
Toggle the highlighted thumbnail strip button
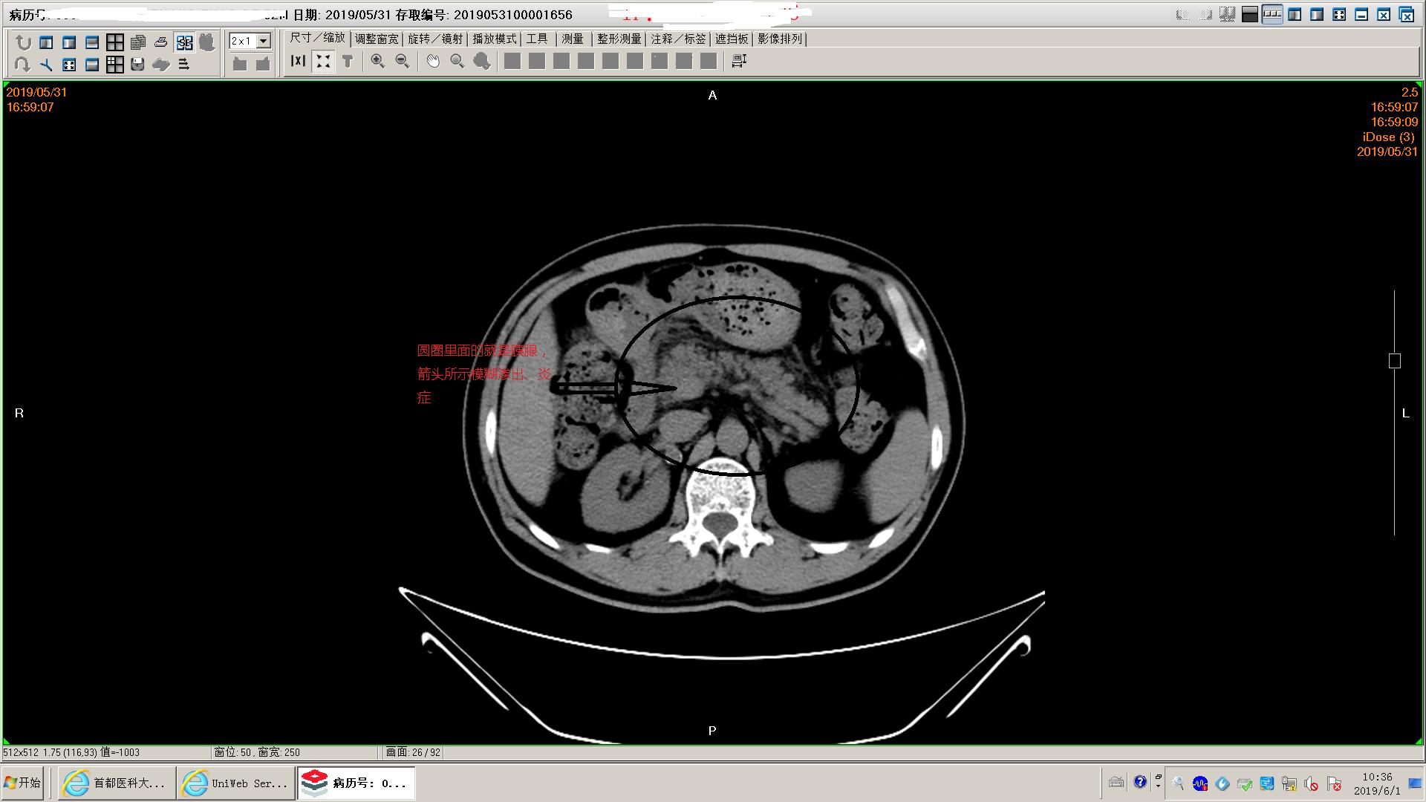(x=1272, y=14)
